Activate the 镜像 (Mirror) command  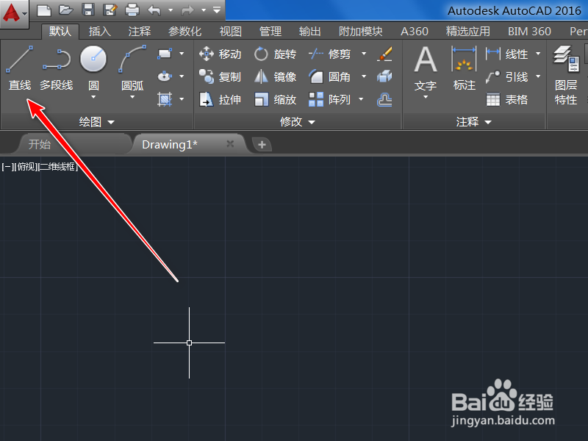pos(275,77)
